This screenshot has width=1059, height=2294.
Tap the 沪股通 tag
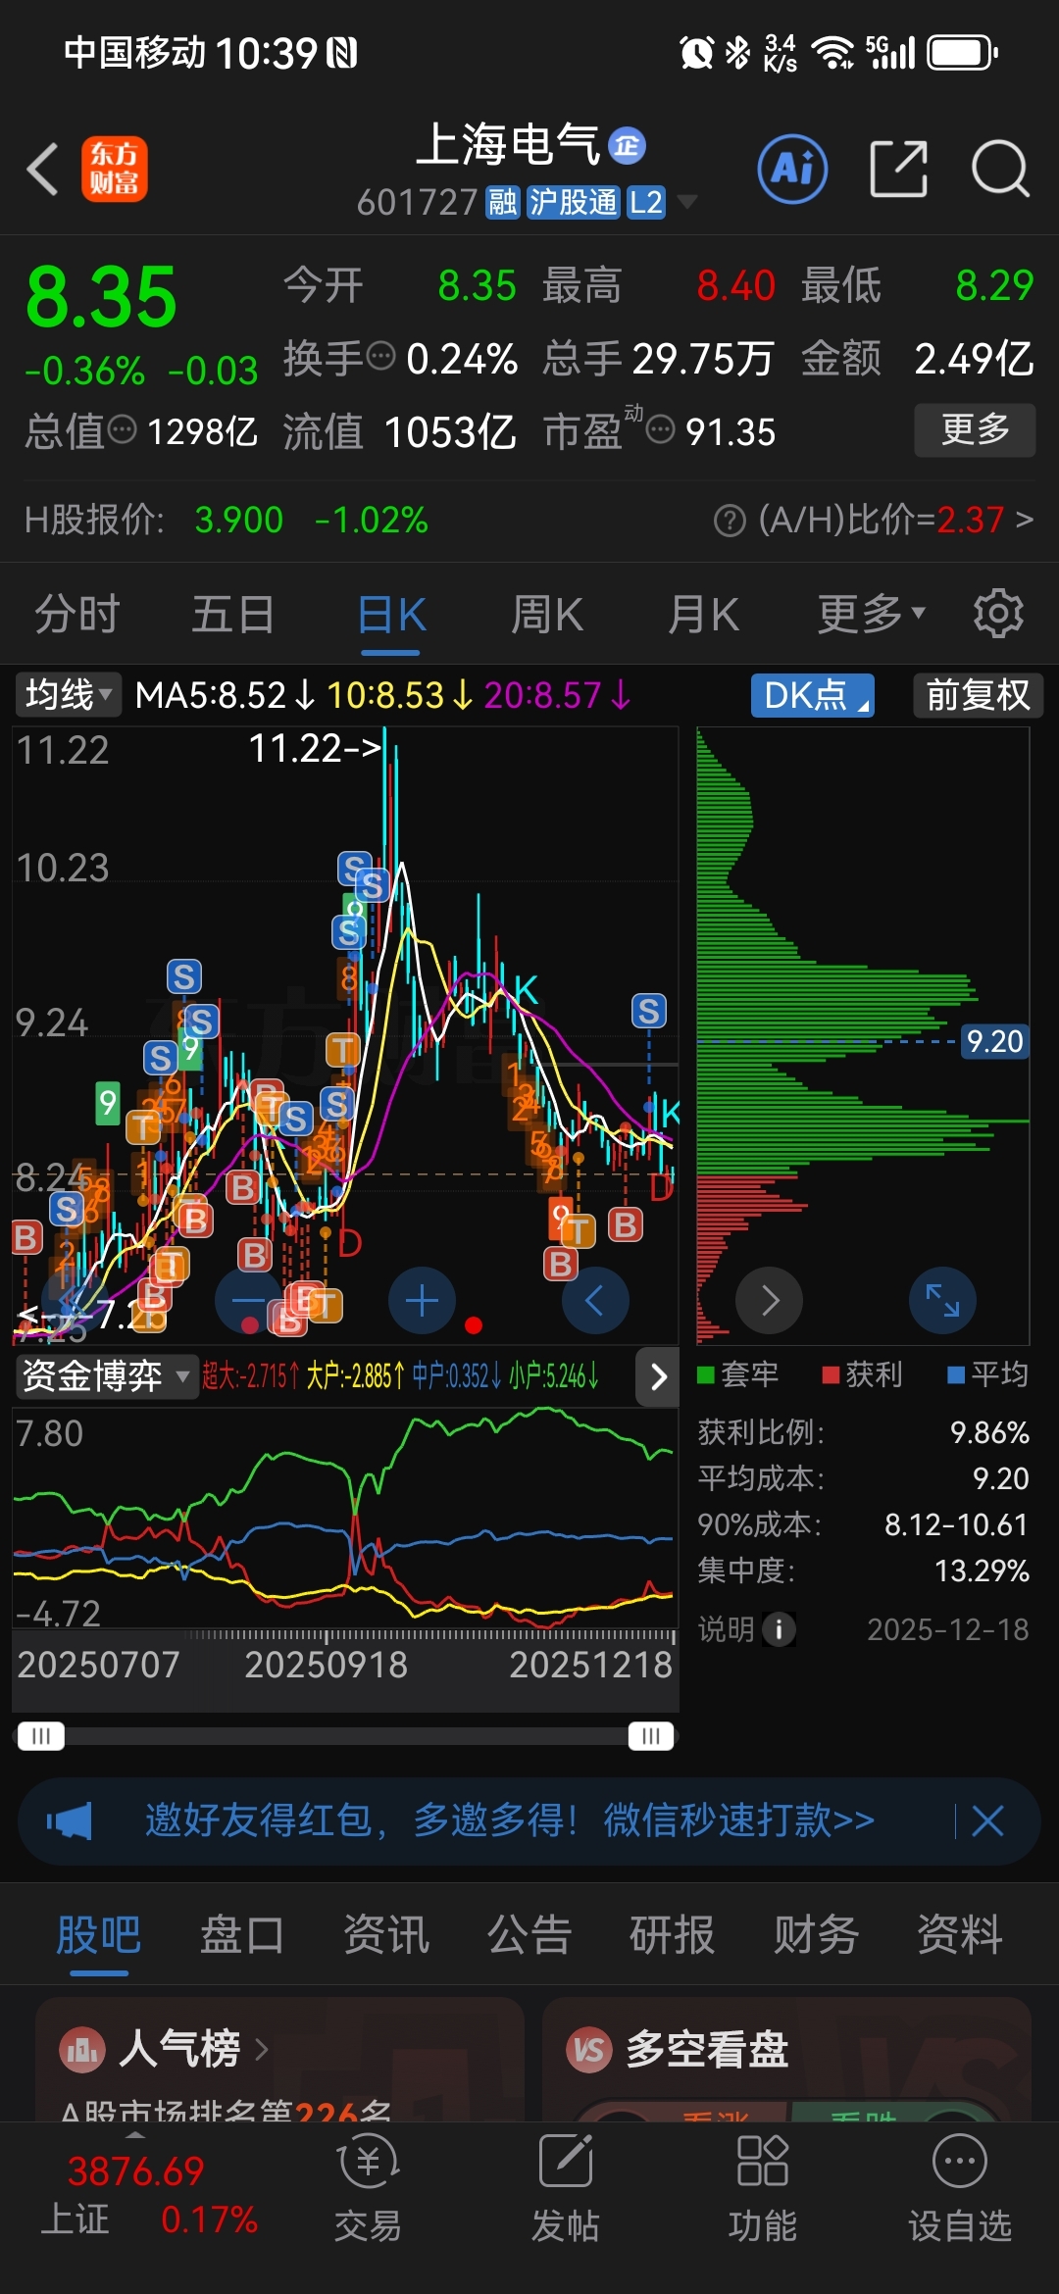(573, 203)
